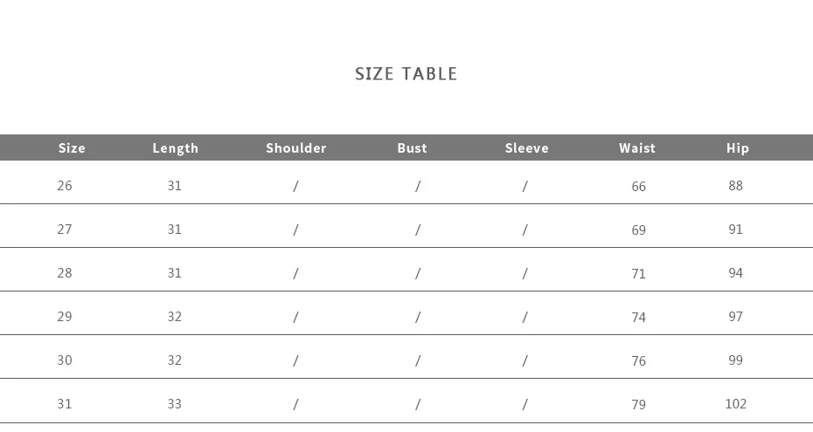Click the Waist column header

coord(636,148)
